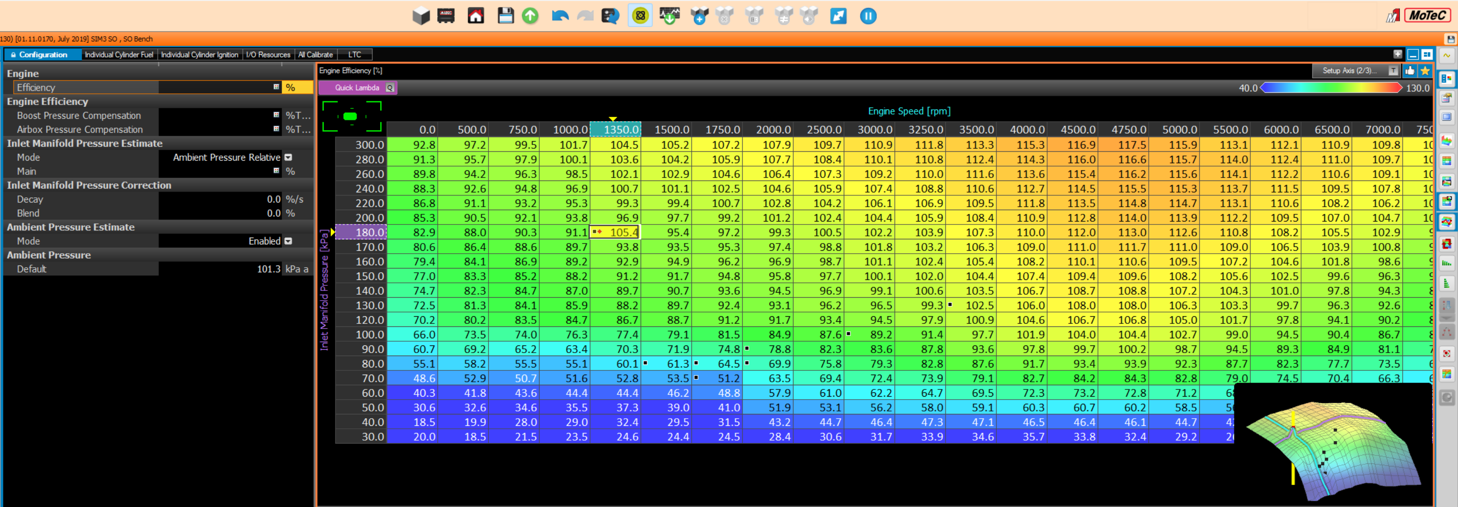Toggle the split layout view button
Image resolution: width=1458 pixels, height=507 pixels.
pyautogui.click(x=1427, y=54)
